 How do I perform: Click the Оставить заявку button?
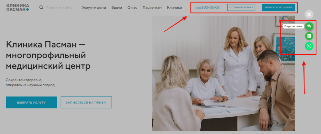[x=241, y=7]
